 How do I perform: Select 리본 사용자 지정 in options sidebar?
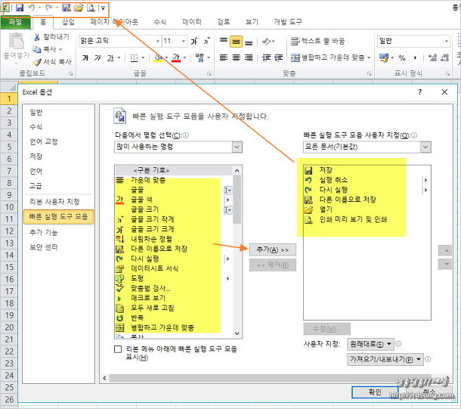54,202
